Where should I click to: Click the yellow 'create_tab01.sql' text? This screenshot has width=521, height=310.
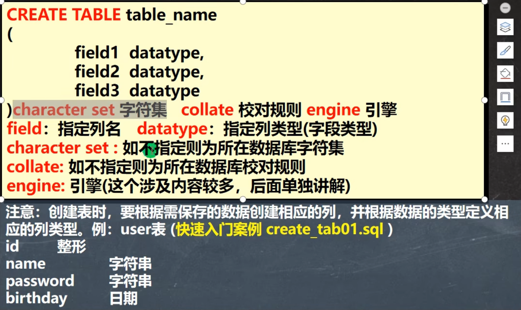[324, 229]
